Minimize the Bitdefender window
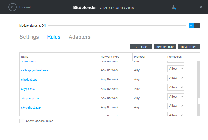This screenshot has height=140, width=208. coord(187,8)
